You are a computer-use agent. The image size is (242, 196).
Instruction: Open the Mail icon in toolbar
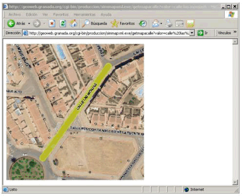(x=155, y=23)
